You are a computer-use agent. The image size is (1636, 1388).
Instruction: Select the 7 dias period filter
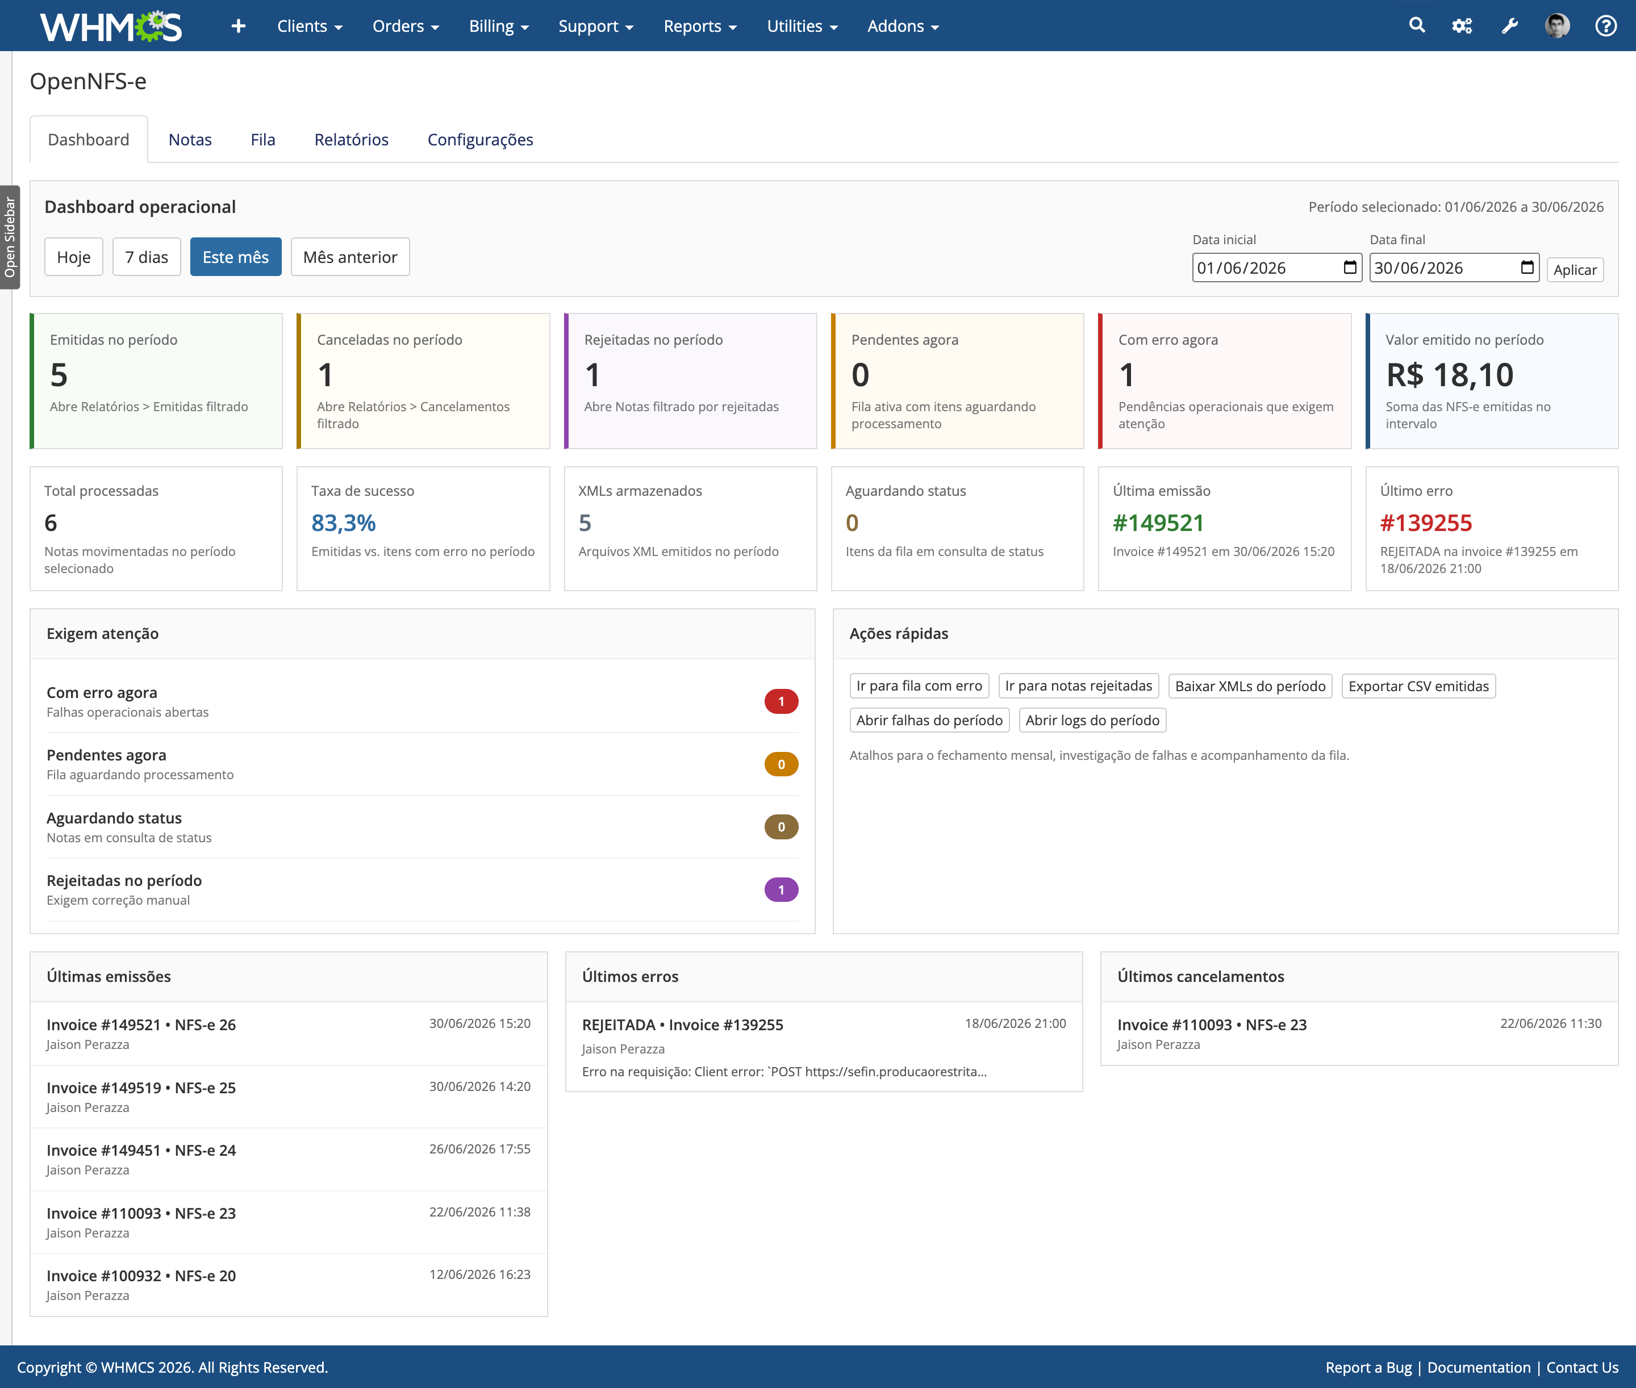pyautogui.click(x=147, y=257)
